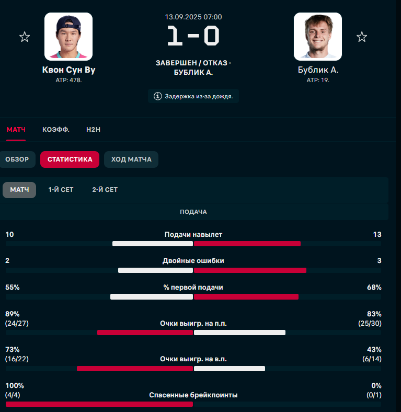Click the Задержка из-за дождя notice
The height and width of the screenshot is (412, 401).
[x=193, y=96]
